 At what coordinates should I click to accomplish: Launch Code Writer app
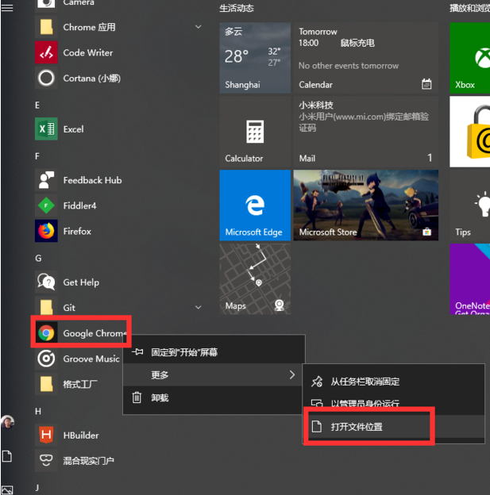coord(118,52)
